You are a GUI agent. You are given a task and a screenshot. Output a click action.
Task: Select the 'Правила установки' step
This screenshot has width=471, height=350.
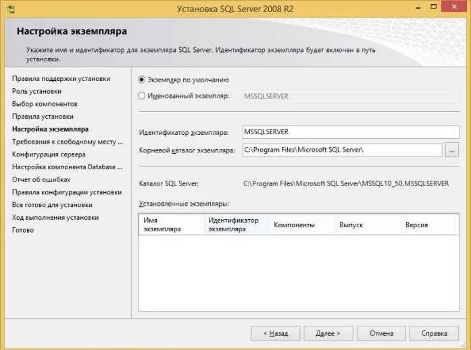coord(43,117)
